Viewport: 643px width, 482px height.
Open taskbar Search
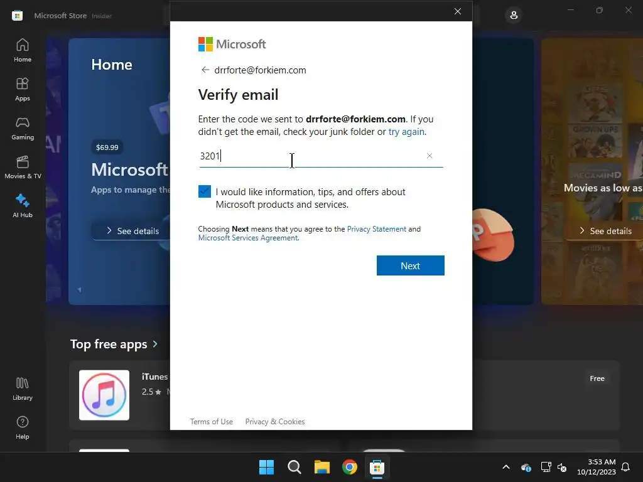[294, 467]
